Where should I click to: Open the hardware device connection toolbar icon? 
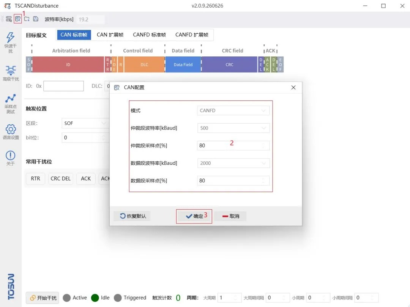point(9,19)
